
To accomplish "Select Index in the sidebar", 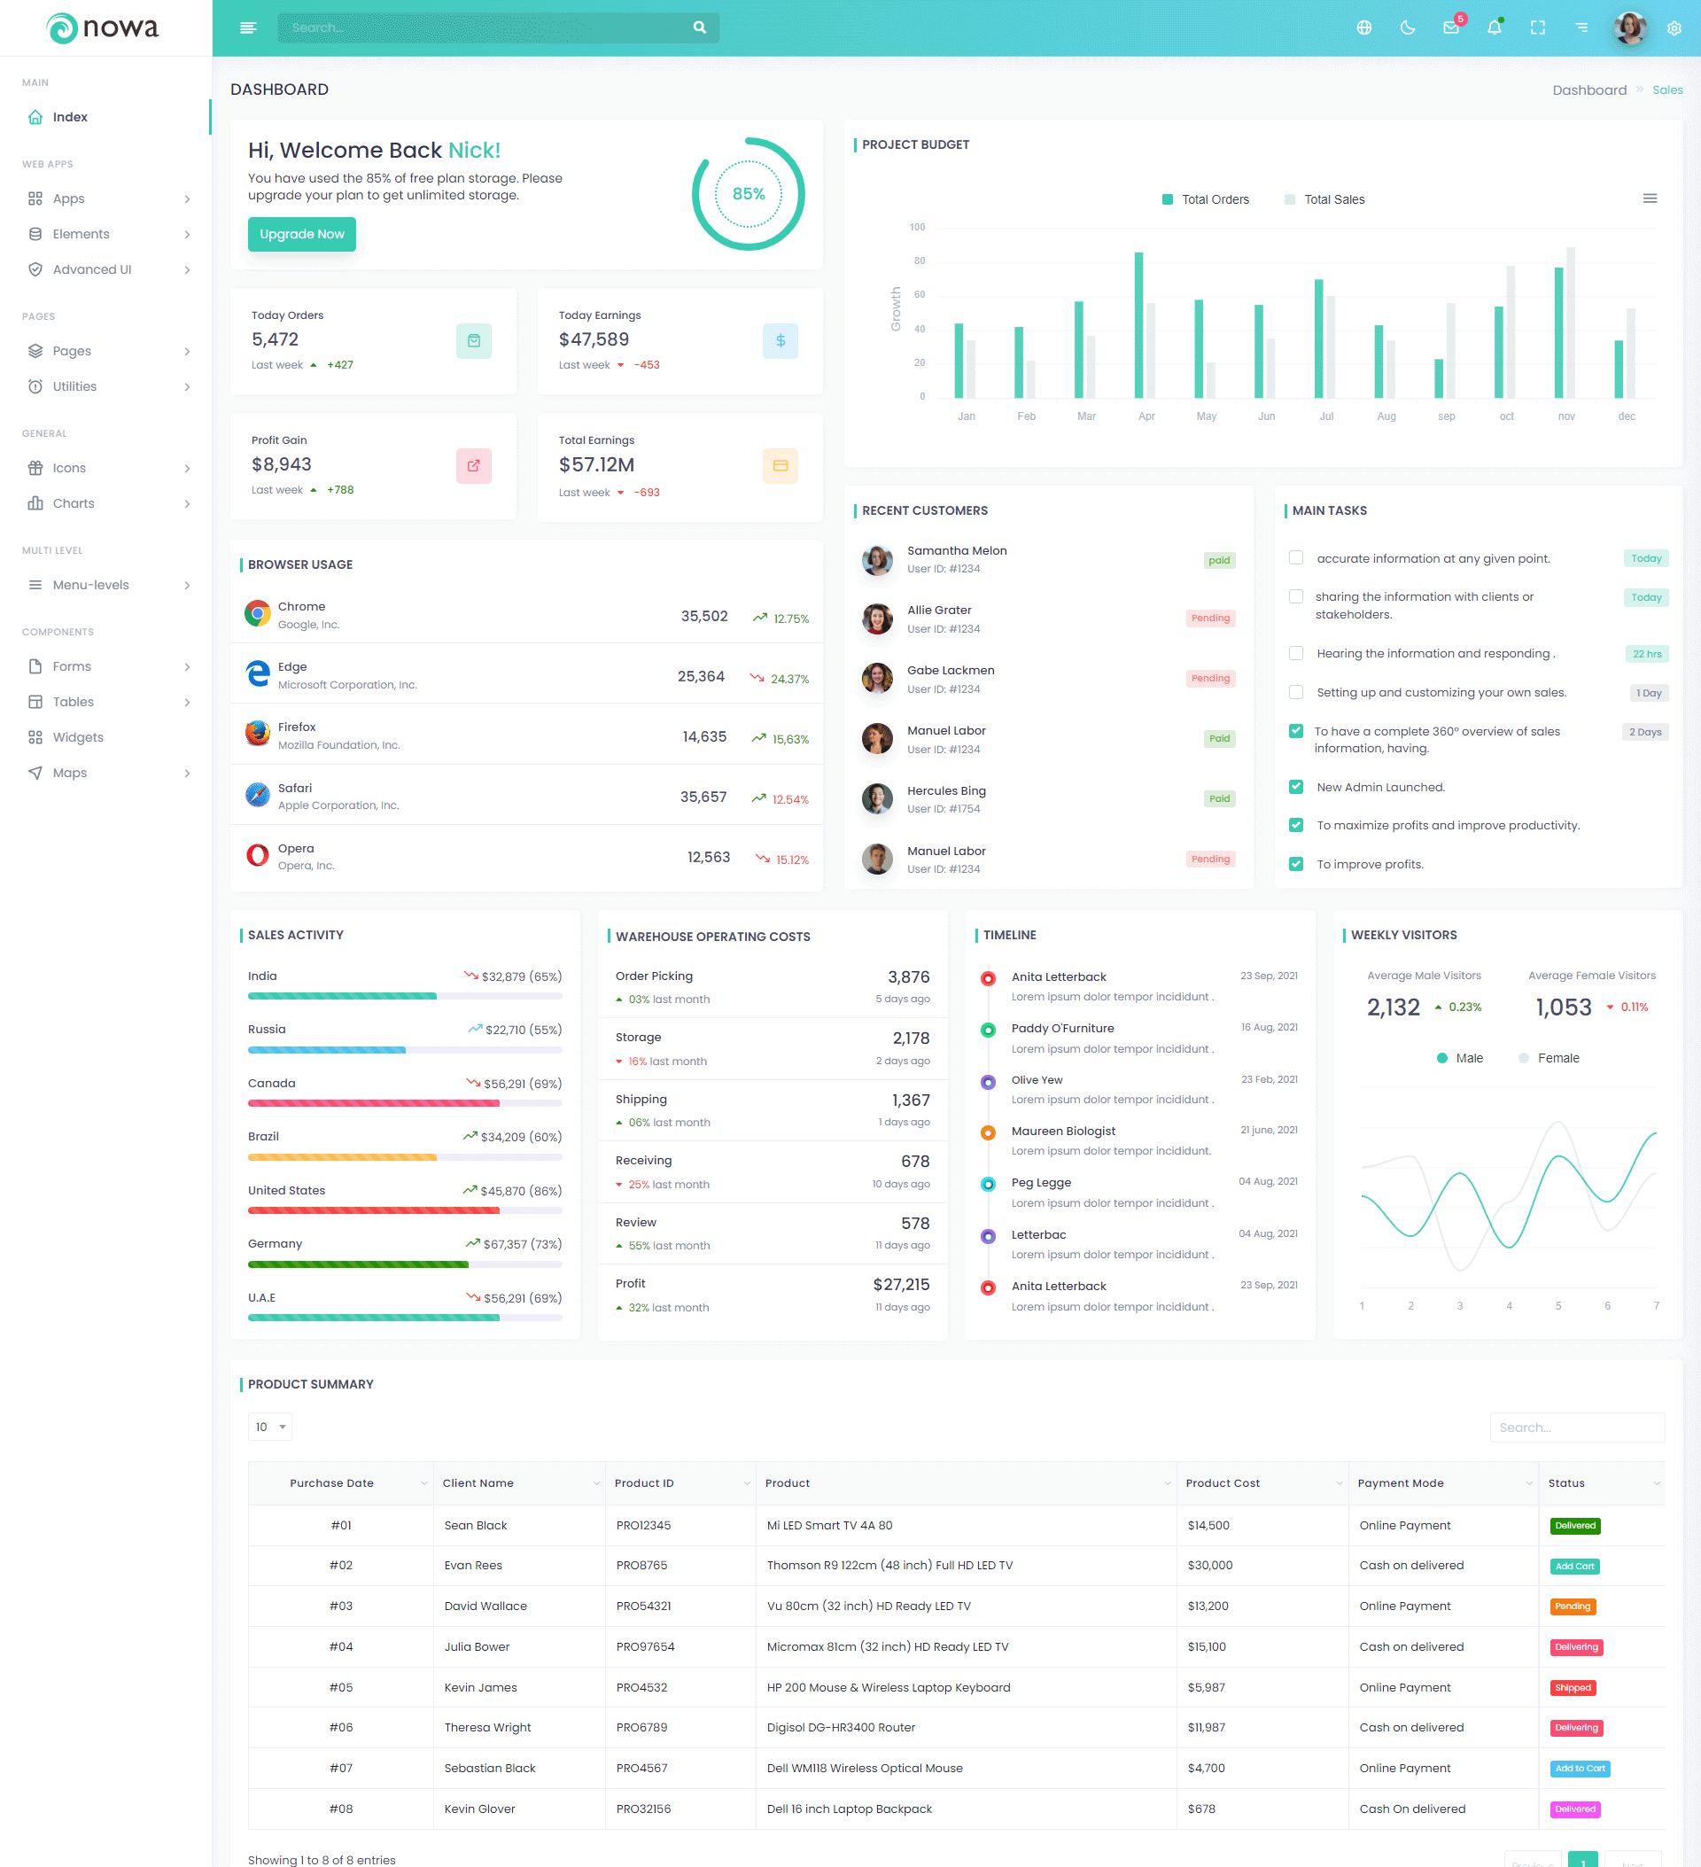I will (70, 117).
